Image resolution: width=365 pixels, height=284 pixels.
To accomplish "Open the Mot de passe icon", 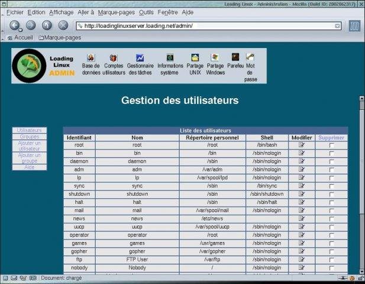I will point(250,57).
